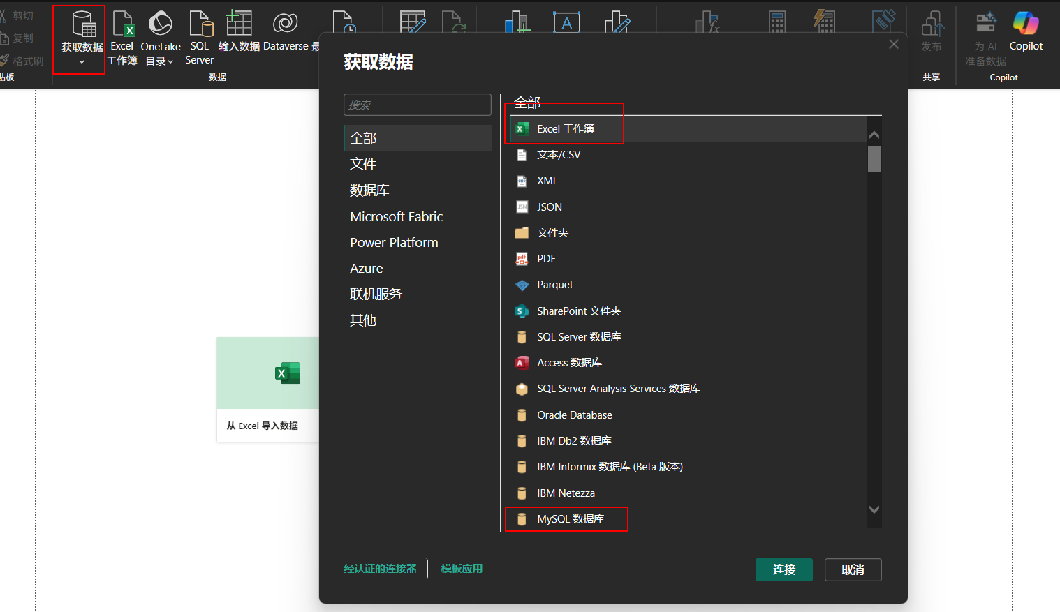The width and height of the screenshot is (1060, 612).
Task: Choose Excel 工作簿 in connector list
Action: point(688,129)
